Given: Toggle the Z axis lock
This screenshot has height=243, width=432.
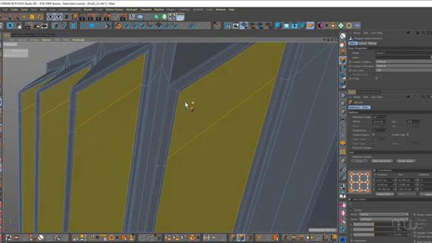Looking at the screenshot, I should (66, 17).
